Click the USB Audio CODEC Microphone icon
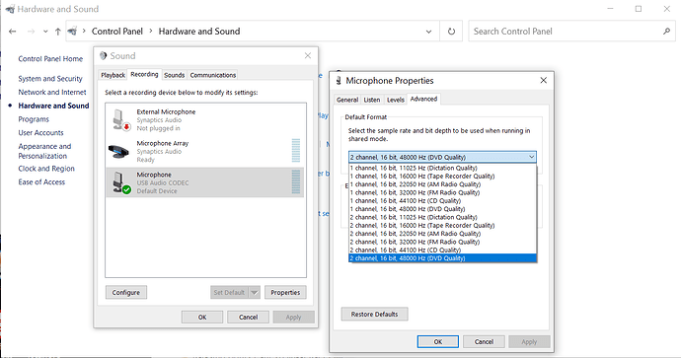This screenshot has height=358, width=681. 120,182
